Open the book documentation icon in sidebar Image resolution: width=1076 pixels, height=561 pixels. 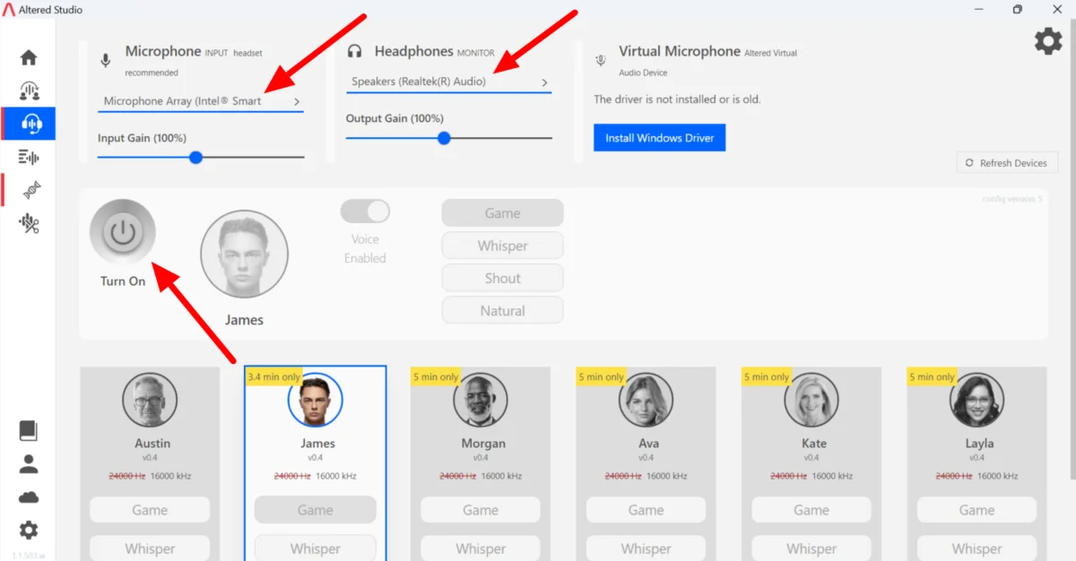coord(29,431)
